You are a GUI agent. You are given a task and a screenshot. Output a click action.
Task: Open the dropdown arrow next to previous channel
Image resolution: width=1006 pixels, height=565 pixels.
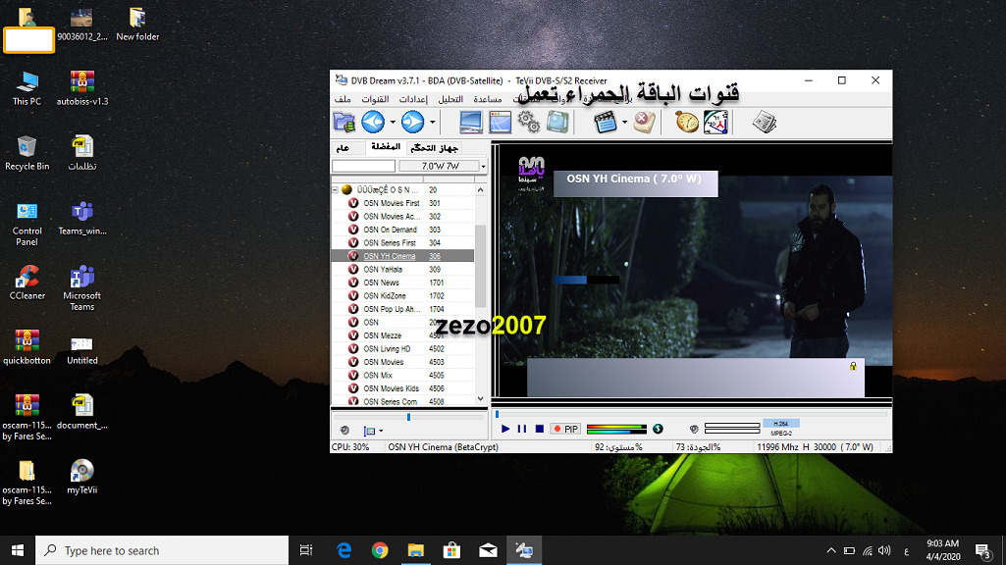393,122
